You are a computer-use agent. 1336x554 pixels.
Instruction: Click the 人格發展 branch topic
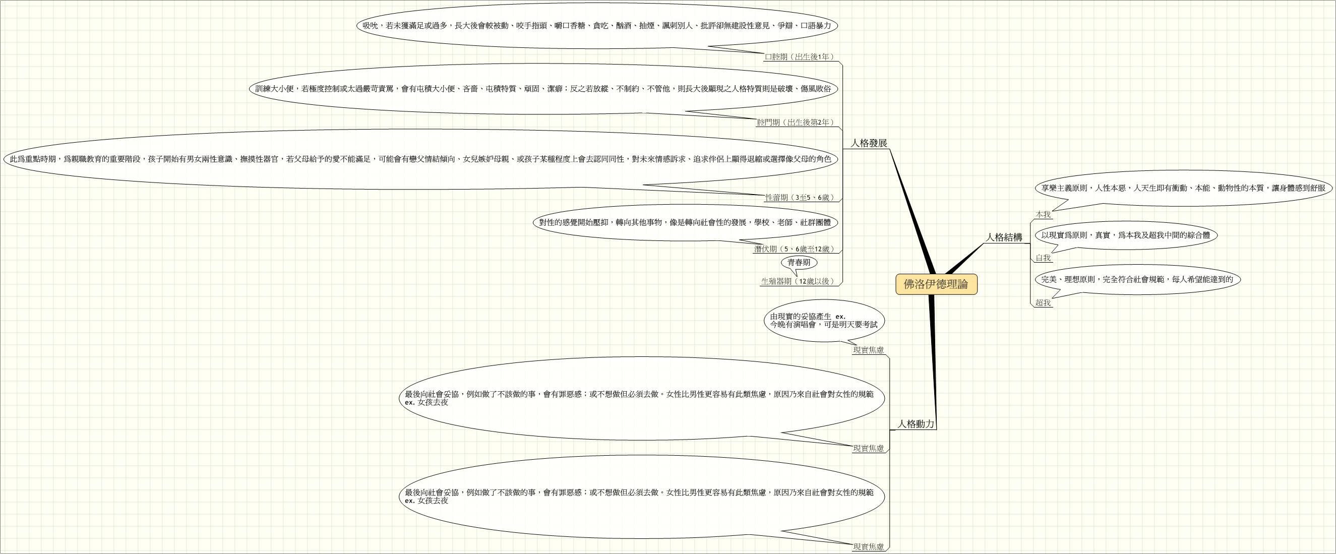tap(869, 143)
